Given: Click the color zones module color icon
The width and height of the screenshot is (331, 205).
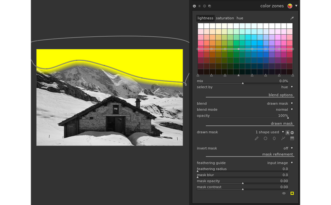Looking at the screenshot, I should 290,6.
